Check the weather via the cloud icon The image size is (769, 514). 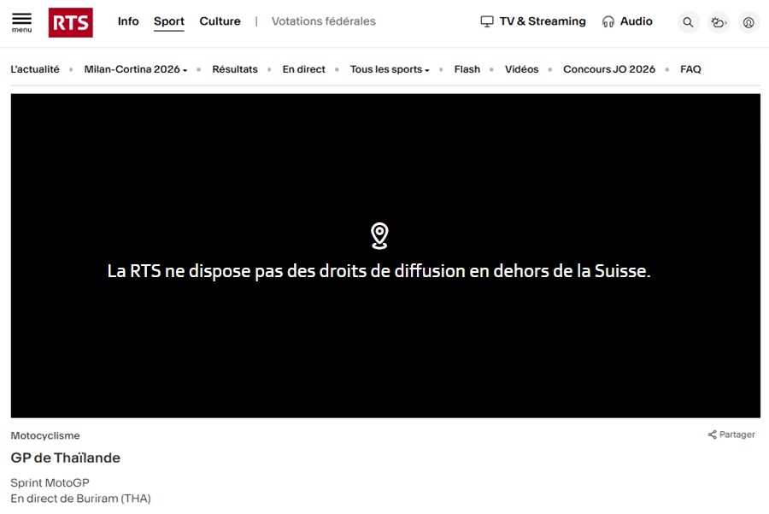(719, 22)
